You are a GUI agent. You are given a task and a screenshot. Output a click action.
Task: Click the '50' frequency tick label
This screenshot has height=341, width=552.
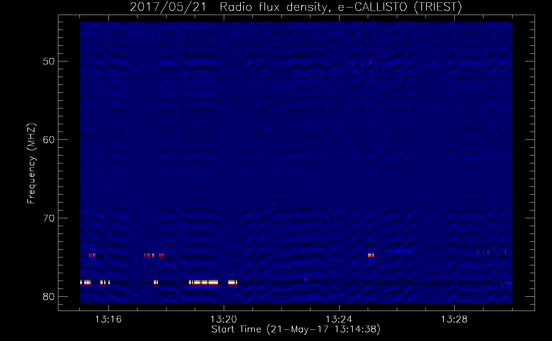point(49,61)
